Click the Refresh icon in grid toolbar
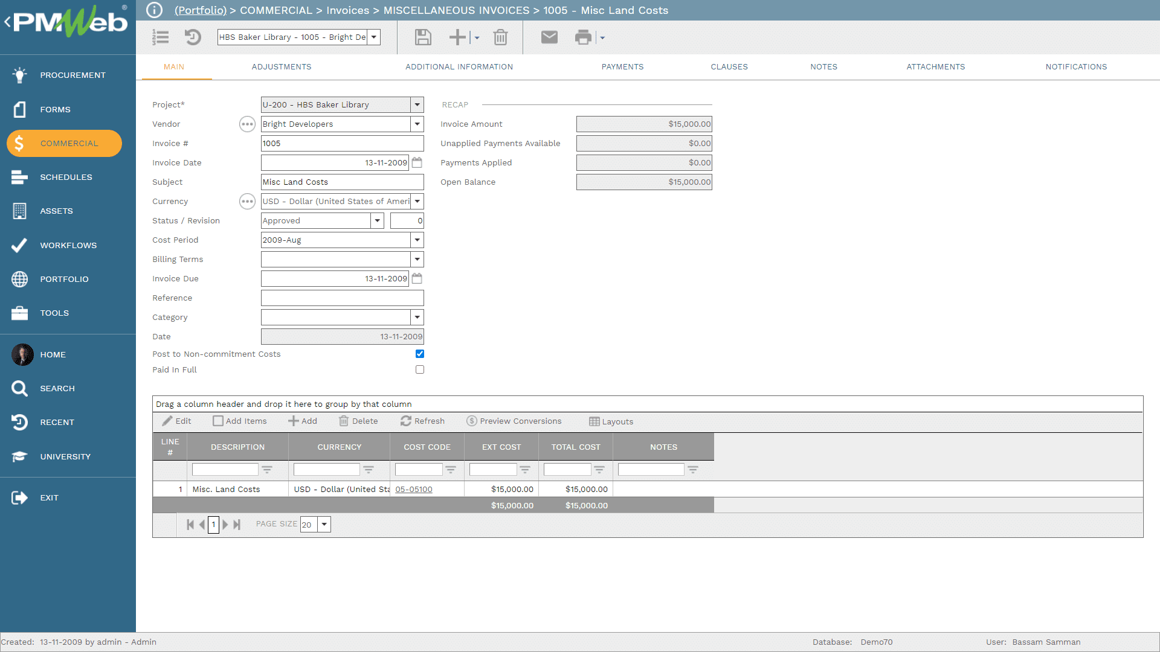Viewport: 1160px width, 652px height. (x=405, y=421)
